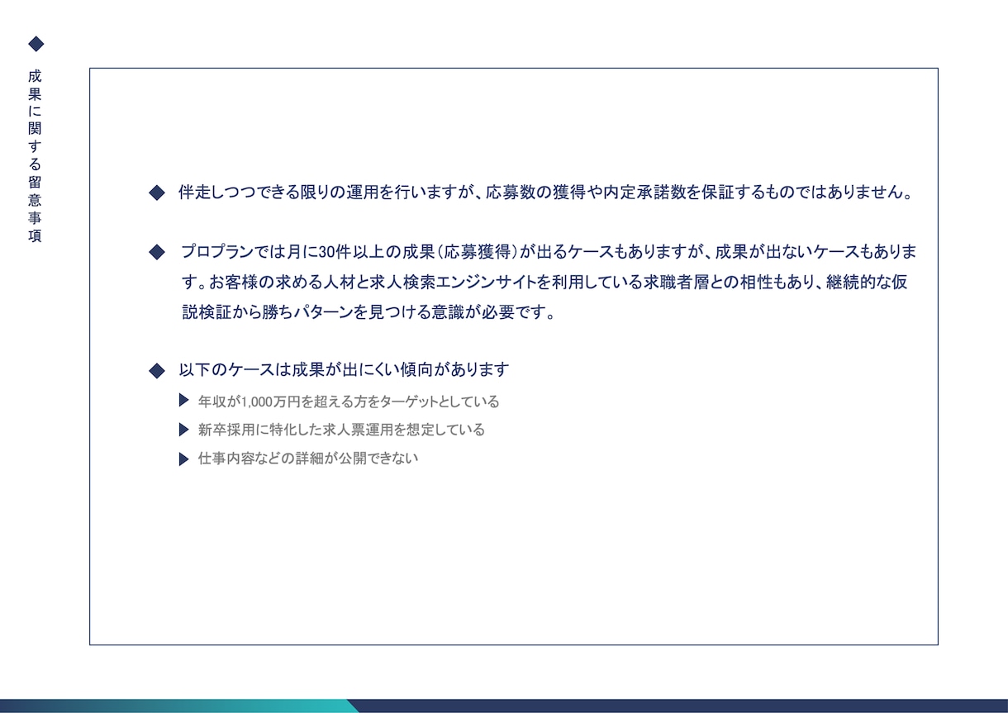Click the triangle bullet beside 年収が1,000万円
Screen dimensions: 1008x713
(x=183, y=401)
